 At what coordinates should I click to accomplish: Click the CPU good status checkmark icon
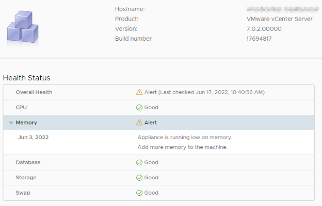click(139, 108)
